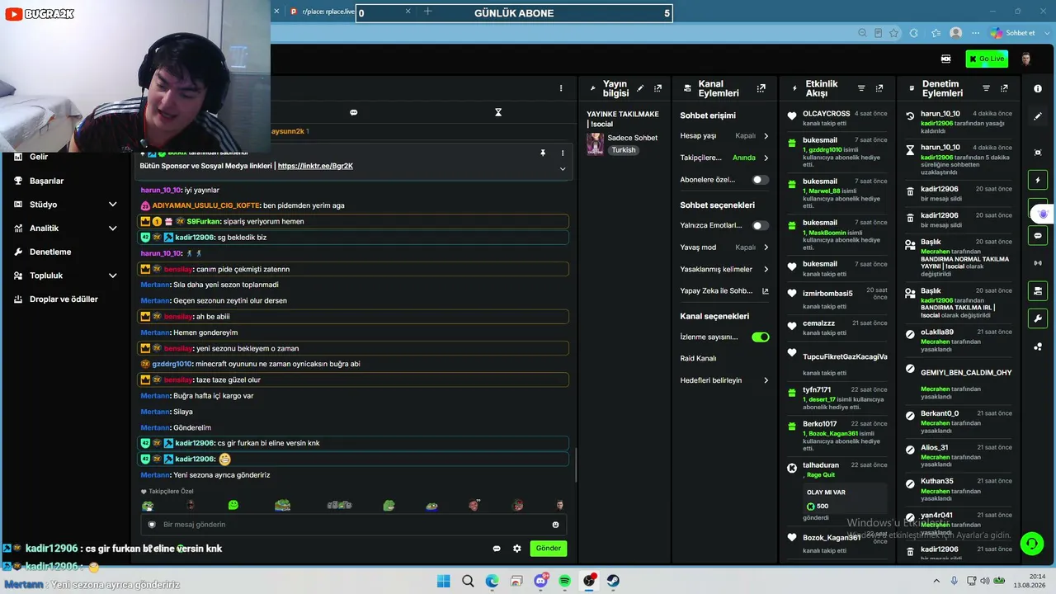Select the Sadece Sohbet category thumbnail
This screenshot has width=1056, height=594.
[595, 144]
